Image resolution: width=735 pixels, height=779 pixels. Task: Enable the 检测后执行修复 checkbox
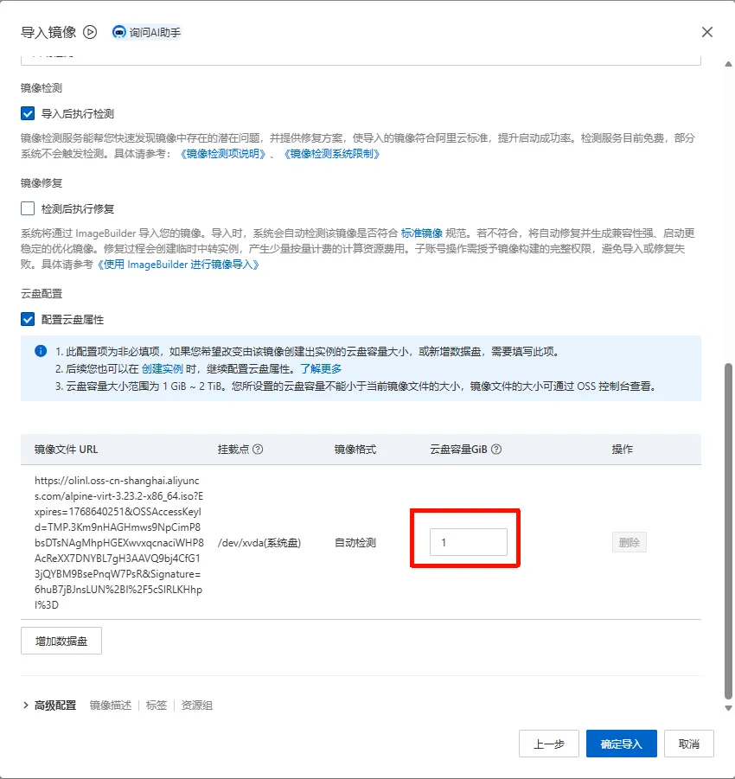(28, 208)
